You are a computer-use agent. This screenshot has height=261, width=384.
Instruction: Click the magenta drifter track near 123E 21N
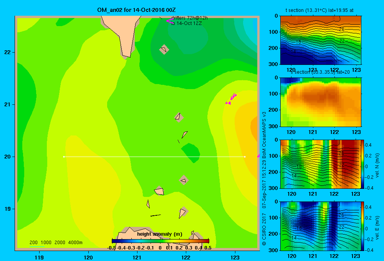click(231, 99)
